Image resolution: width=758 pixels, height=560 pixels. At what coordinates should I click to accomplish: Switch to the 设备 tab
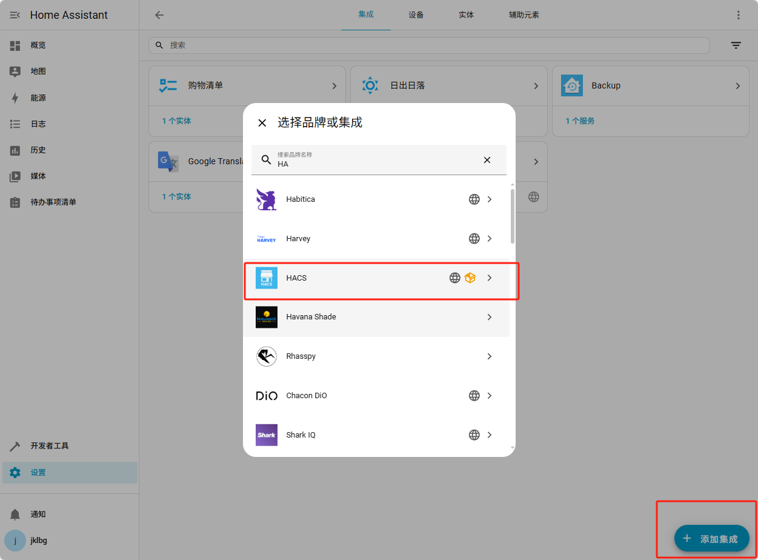[416, 15]
